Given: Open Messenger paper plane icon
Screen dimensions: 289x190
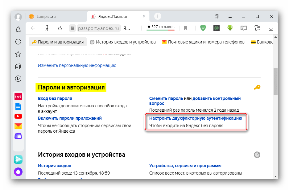Looking at the screenshot, I should [18, 159].
